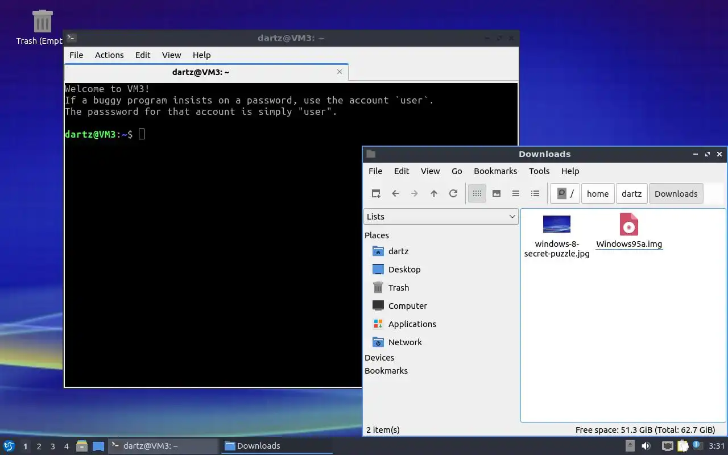Expand the Lists side pane dropdown
Viewport: 728px width, 455px height.
point(441,217)
